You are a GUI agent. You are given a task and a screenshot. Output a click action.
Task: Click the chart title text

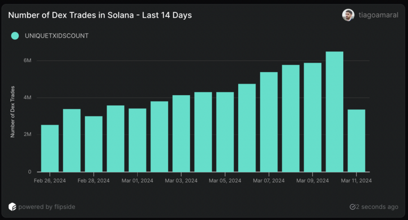(100, 15)
